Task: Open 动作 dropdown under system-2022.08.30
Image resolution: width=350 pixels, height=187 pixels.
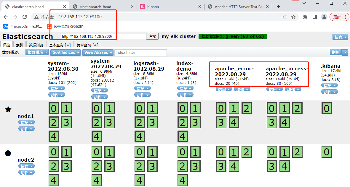Action: coord(57,95)
